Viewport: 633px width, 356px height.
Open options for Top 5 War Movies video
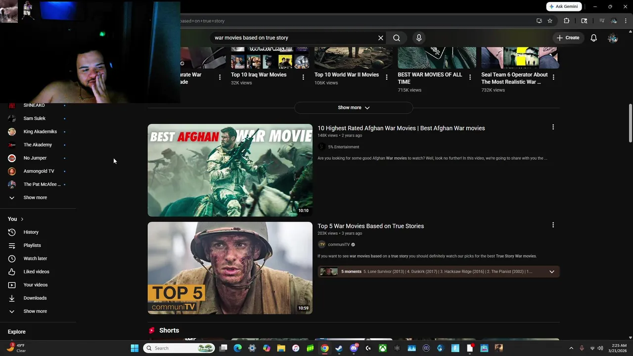coord(553,225)
